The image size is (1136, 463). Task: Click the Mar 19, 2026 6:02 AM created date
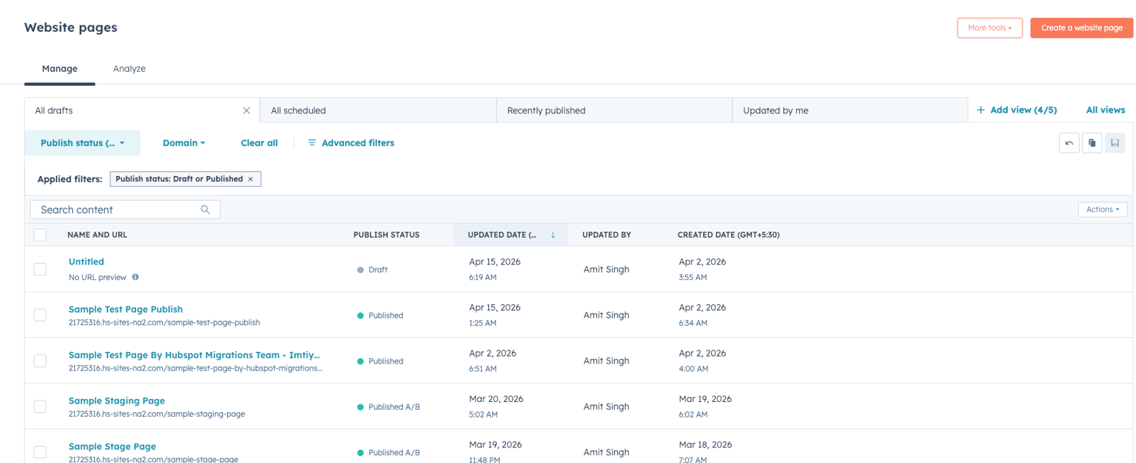(705, 407)
